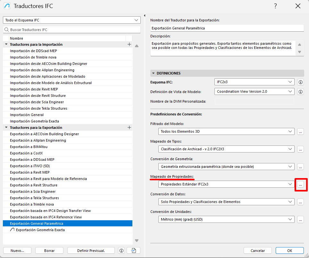The image size is (309, 258).
Task: Open the Todo el Esquema IFC dropdown
Action: [72, 20]
